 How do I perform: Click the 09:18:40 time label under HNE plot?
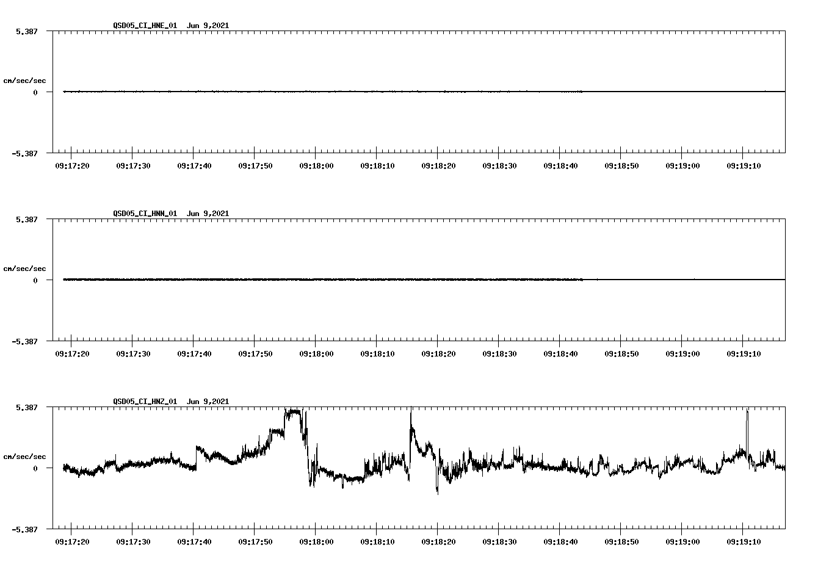pos(560,165)
